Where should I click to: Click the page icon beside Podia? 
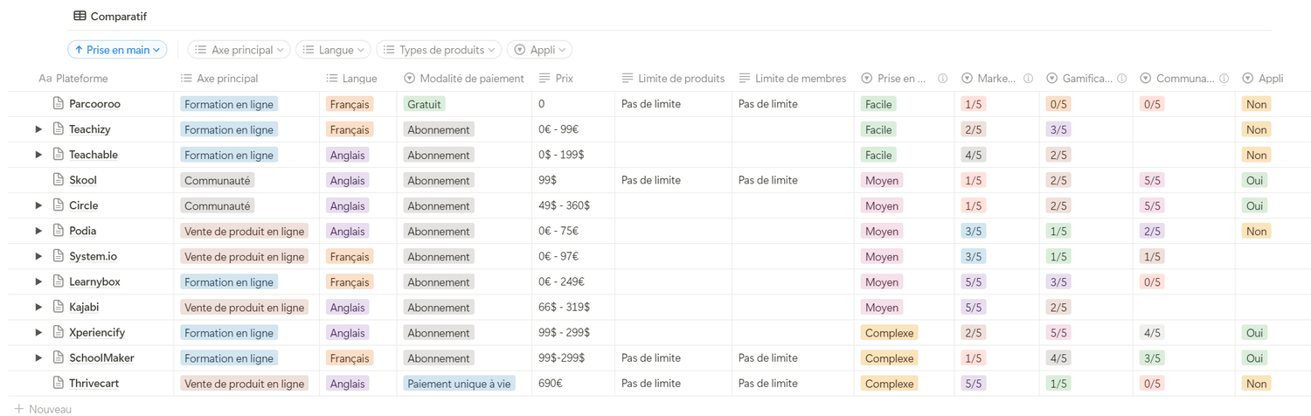click(x=59, y=231)
